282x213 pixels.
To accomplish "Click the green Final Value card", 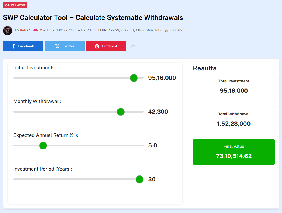I will coord(234,152).
